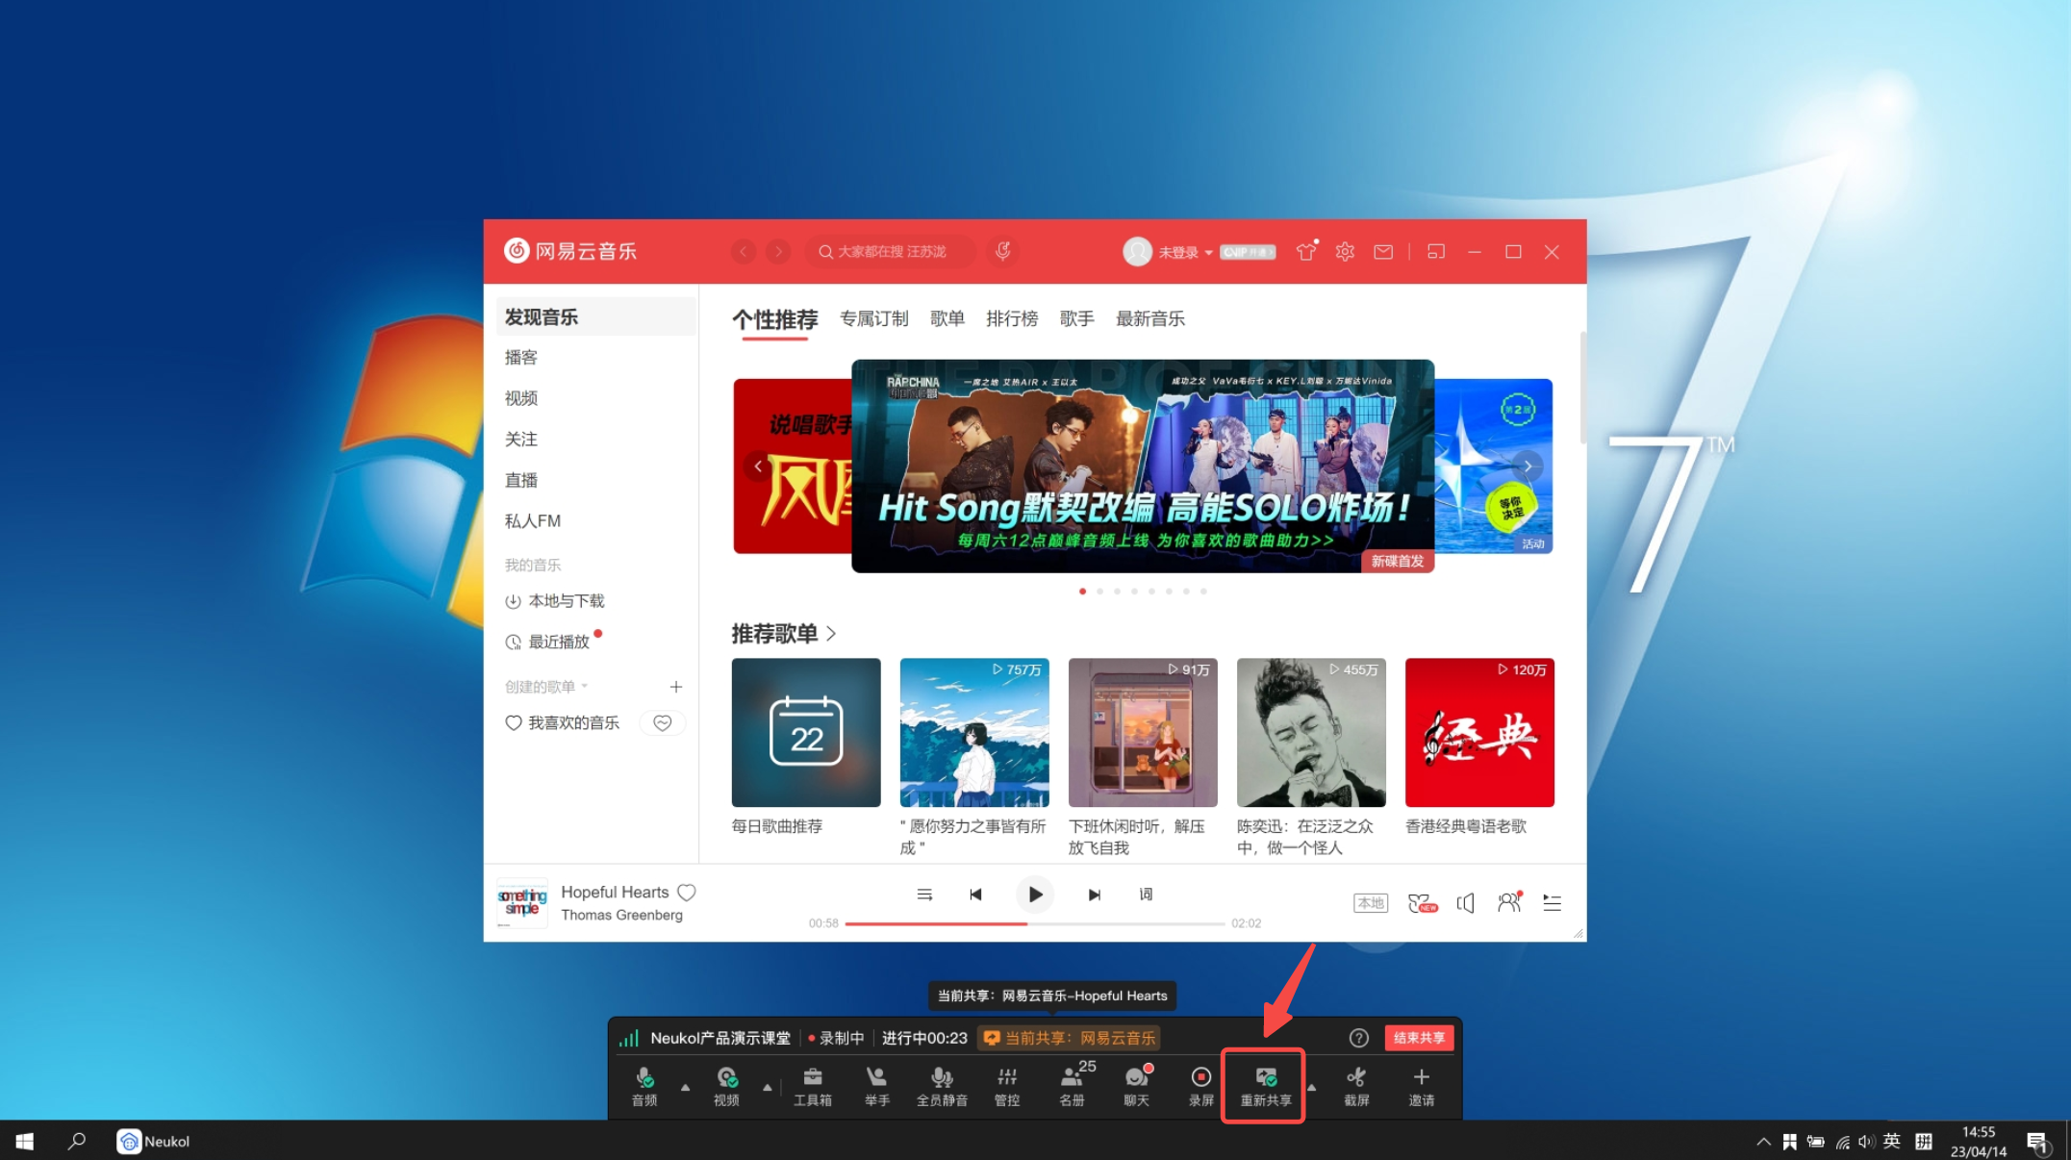Open 香港经典粤语老歌 playlist cover

point(1479,733)
